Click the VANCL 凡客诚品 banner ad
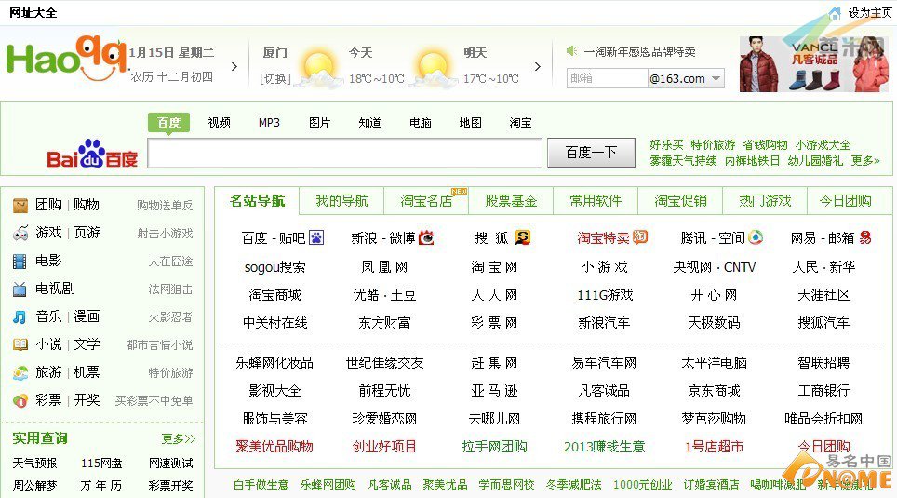The image size is (897, 498). pyautogui.click(x=814, y=64)
